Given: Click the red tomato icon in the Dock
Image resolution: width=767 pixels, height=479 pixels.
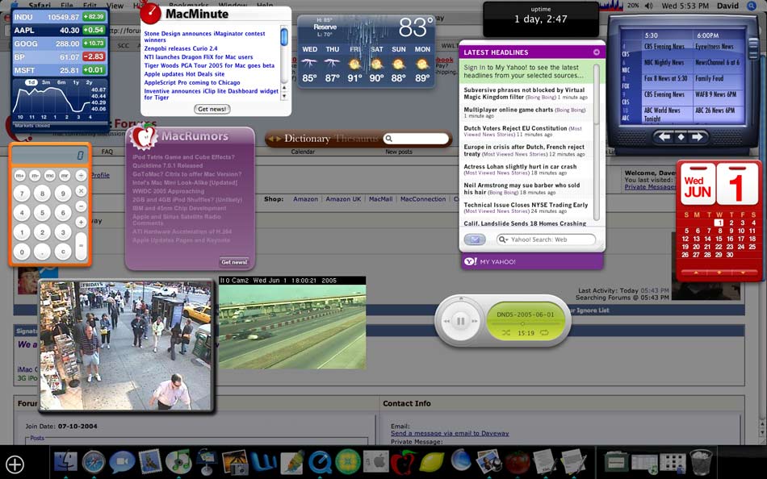Looking at the screenshot, I should point(517,462).
